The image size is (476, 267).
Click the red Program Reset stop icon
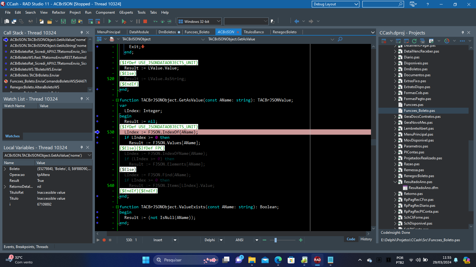pos(145,21)
